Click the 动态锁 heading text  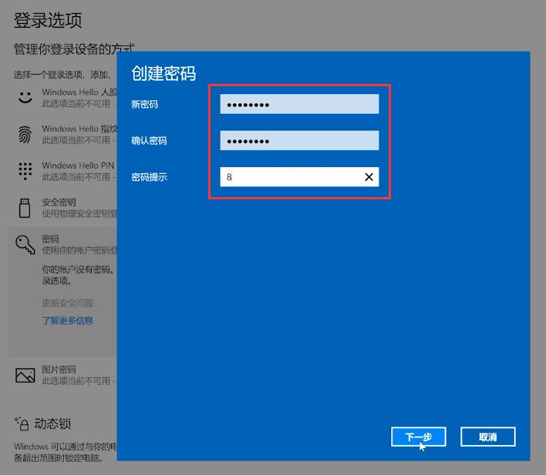52,423
